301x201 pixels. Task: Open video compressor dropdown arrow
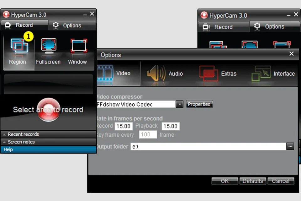pyautogui.click(x=180, y=104)
